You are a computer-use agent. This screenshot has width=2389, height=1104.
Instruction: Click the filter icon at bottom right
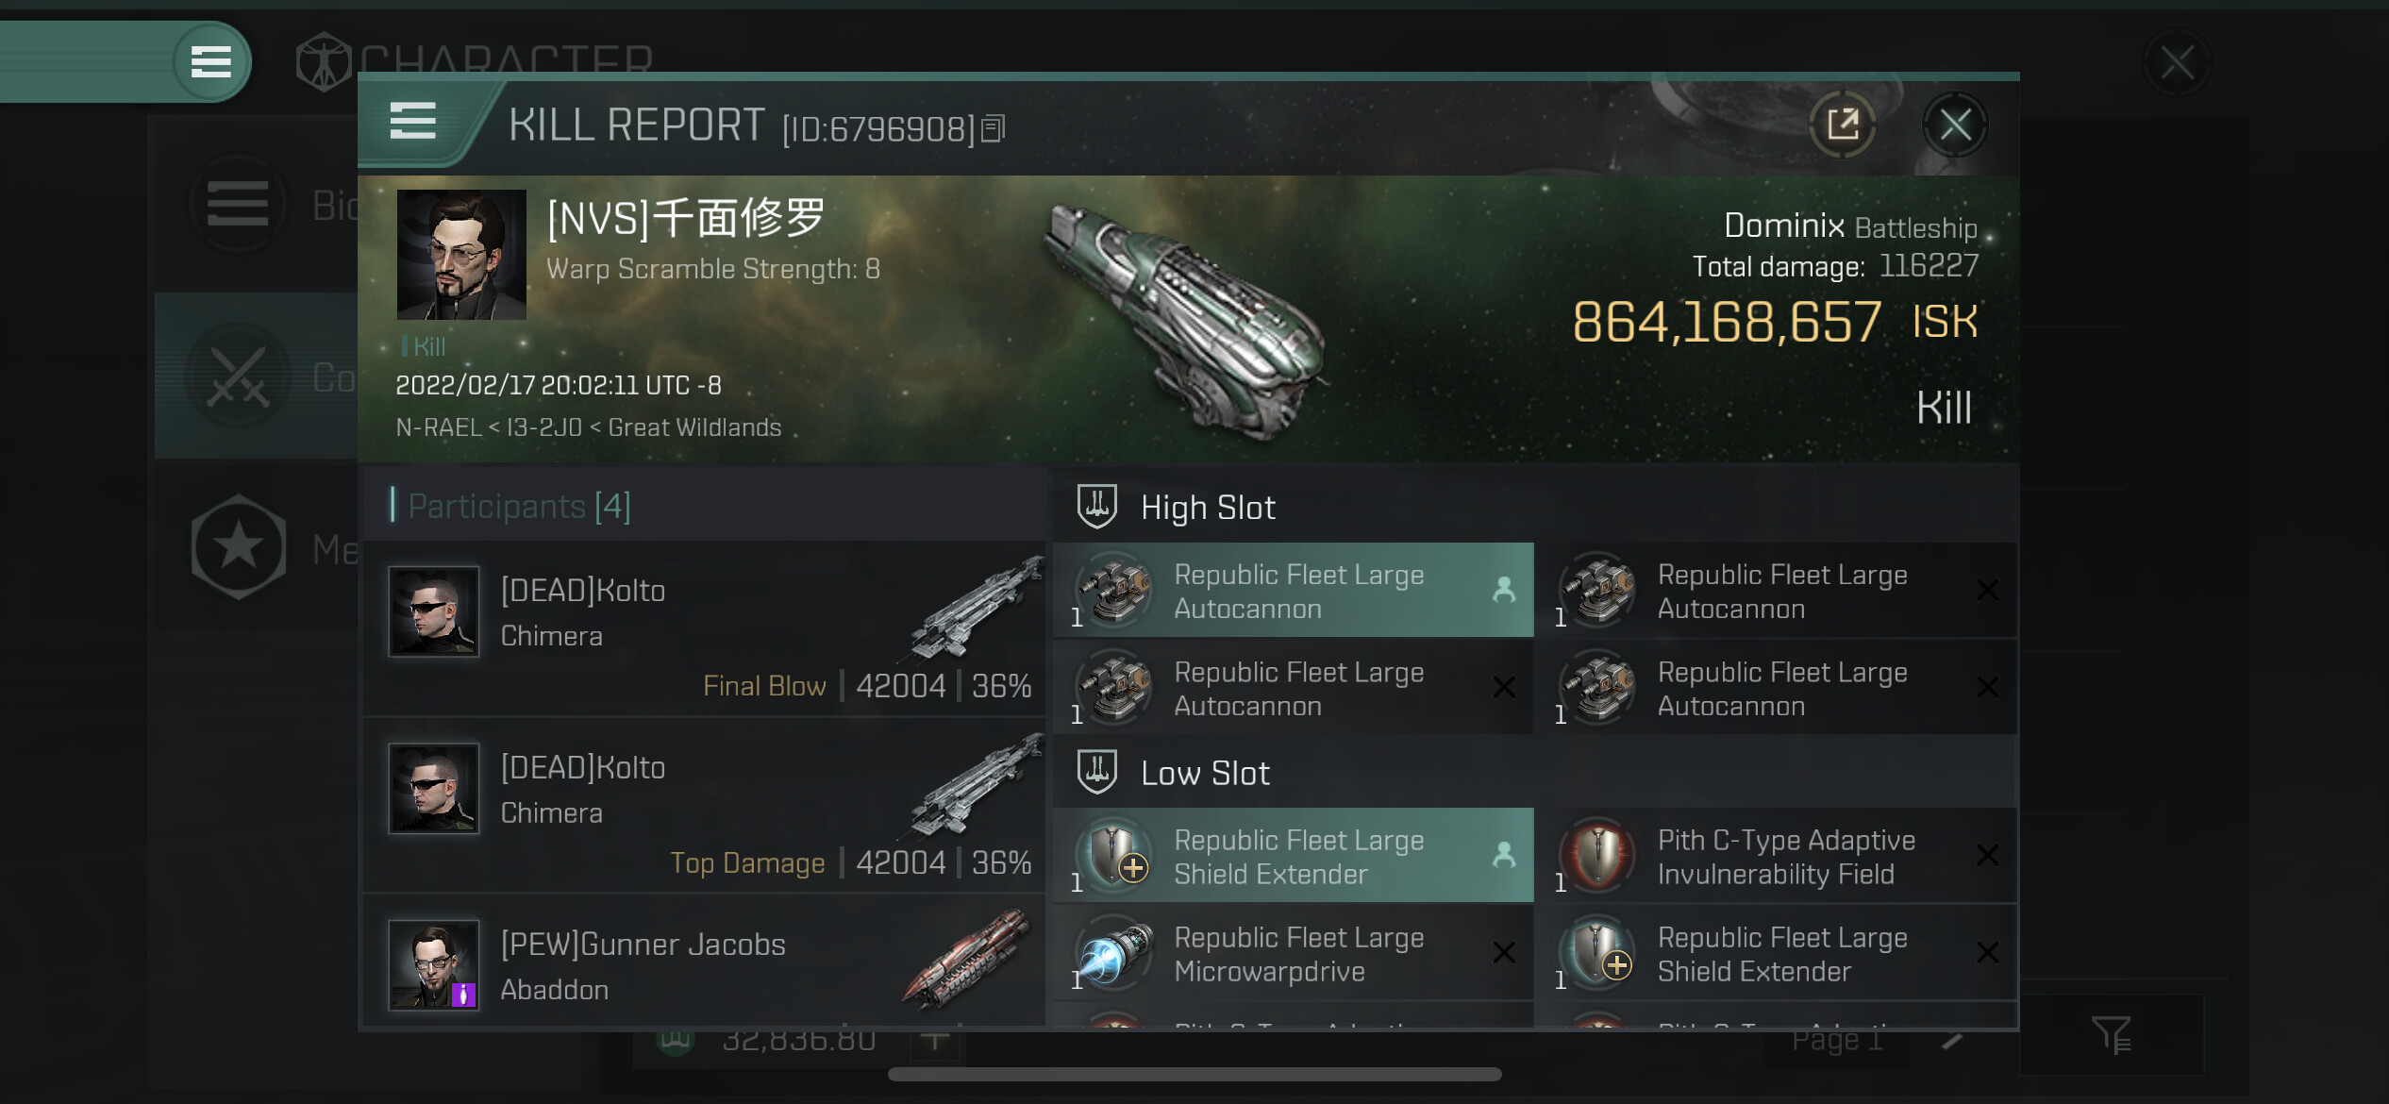pyautogui.click(x=2110, y=1035)
